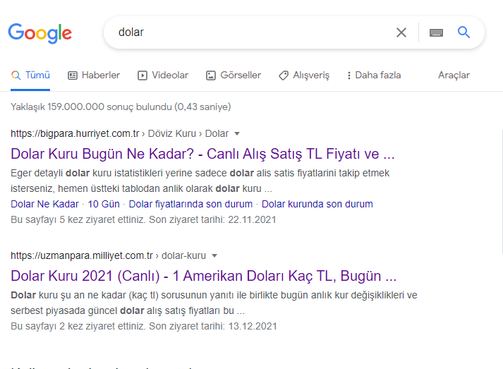Click the Videolar play icon

pyautogui.click(x=143, y=75)
